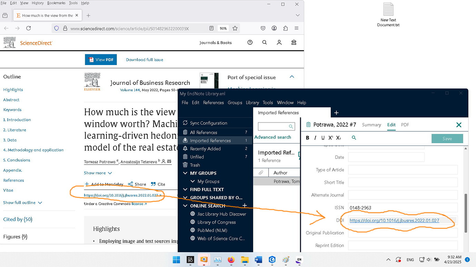This screenshot has height=267, width=476.
Task: Open the References menu in EndNote
Action: click(x=213, y=103)
